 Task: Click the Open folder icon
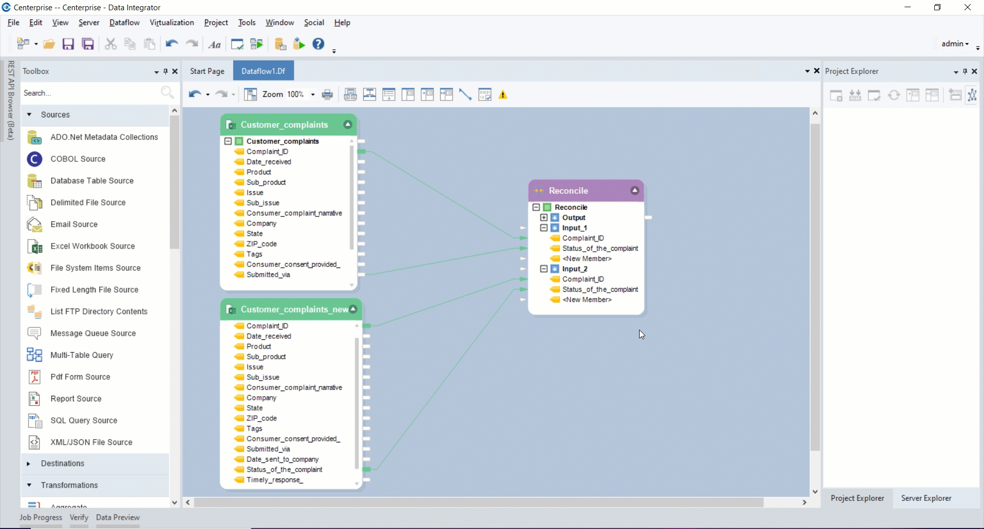click(x=49, y=44)
